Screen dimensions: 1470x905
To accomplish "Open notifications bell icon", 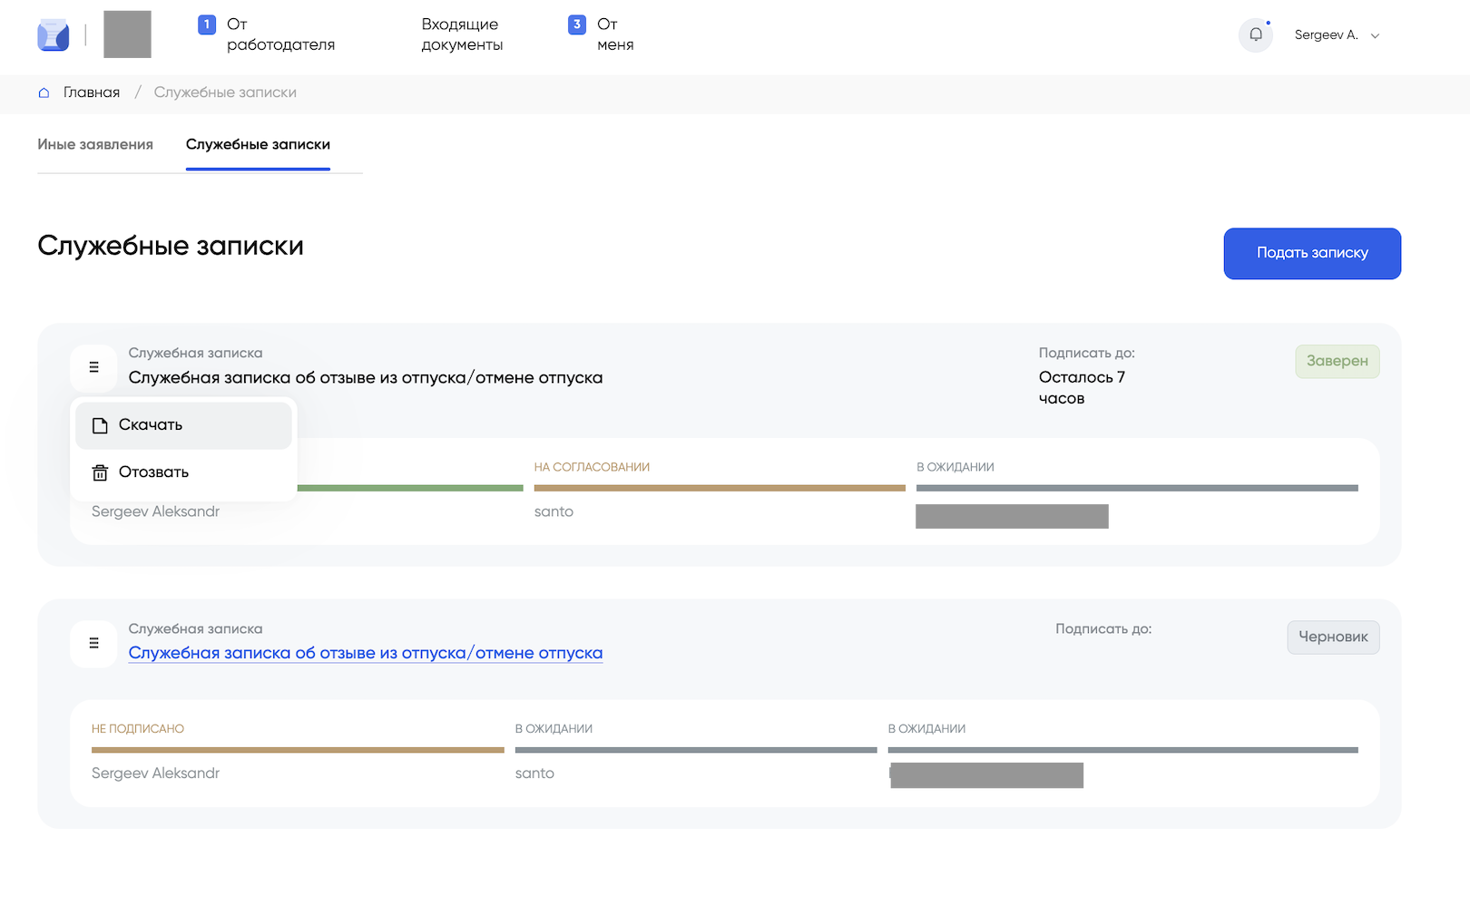I will (x=1255, y=35).
